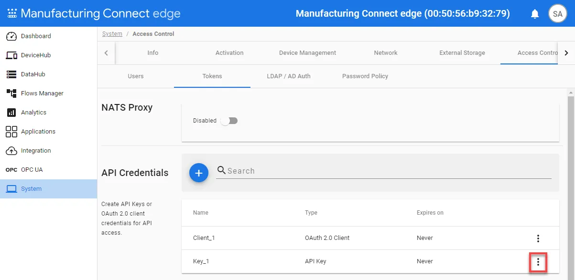This screenshot has height=280, width=575.
Task: Click the System breadcrumb link
Action: (x=112, y=34)
